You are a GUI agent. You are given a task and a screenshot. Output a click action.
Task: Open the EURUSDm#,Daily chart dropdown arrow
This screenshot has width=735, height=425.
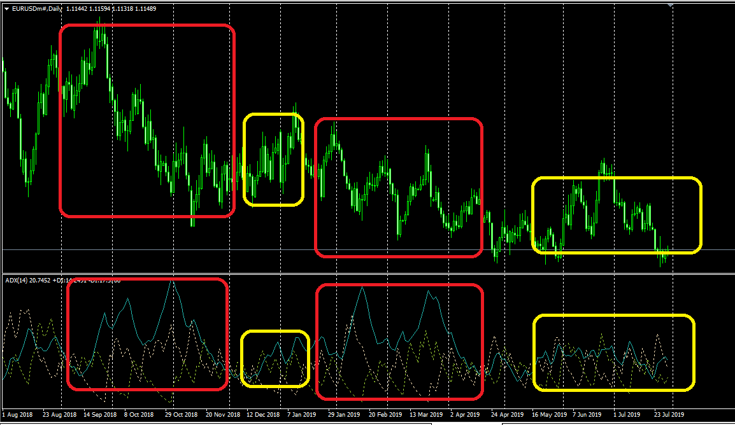6,9
